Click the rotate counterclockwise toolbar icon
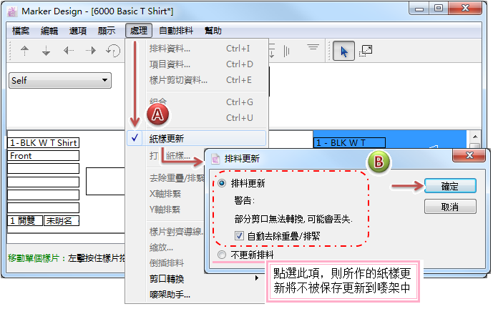 113,50
